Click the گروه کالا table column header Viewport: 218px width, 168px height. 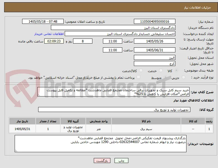(73, 121)
